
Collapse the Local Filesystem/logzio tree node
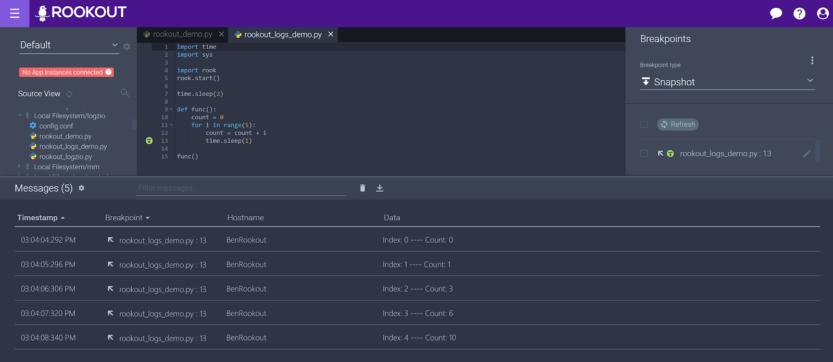(20, 116)
